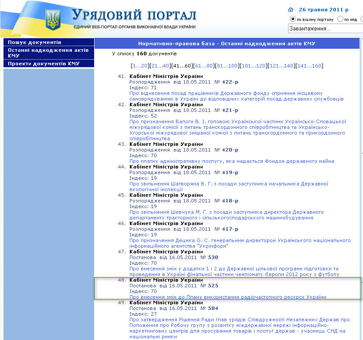This screenshot has height=340, width=363.
Task: Click document number 421-р
Action: 230,110
